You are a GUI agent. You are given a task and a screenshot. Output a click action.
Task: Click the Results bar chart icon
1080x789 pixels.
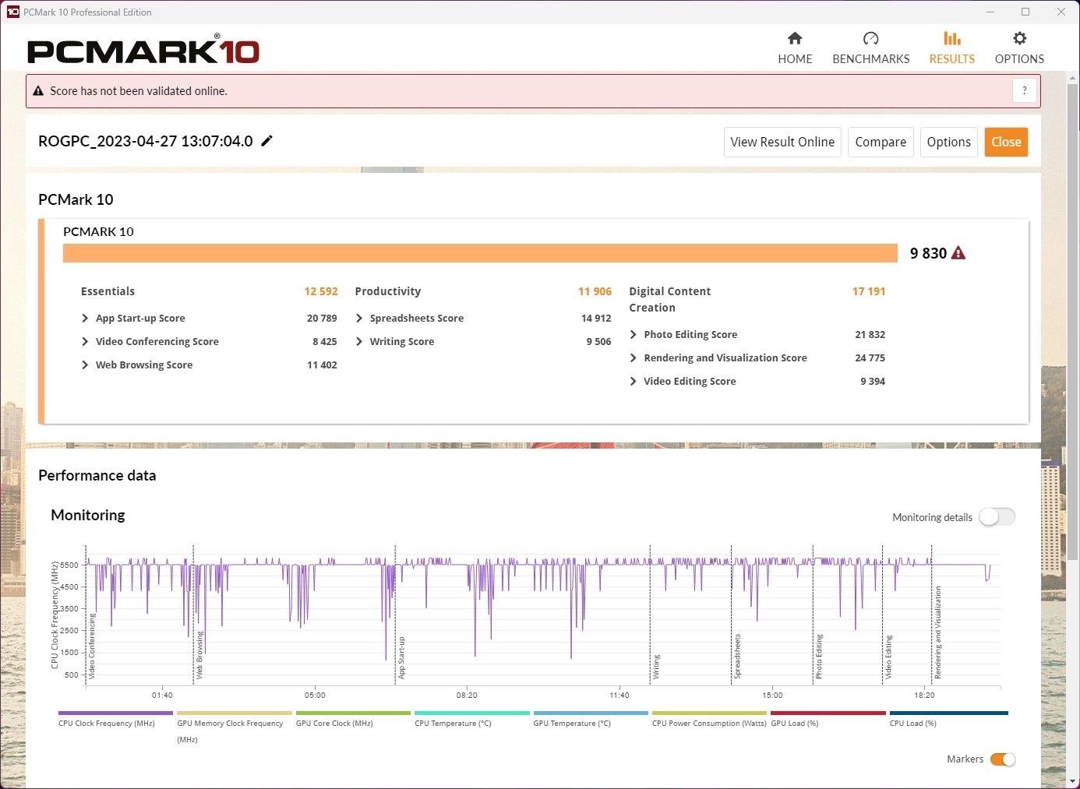point(951,39)
